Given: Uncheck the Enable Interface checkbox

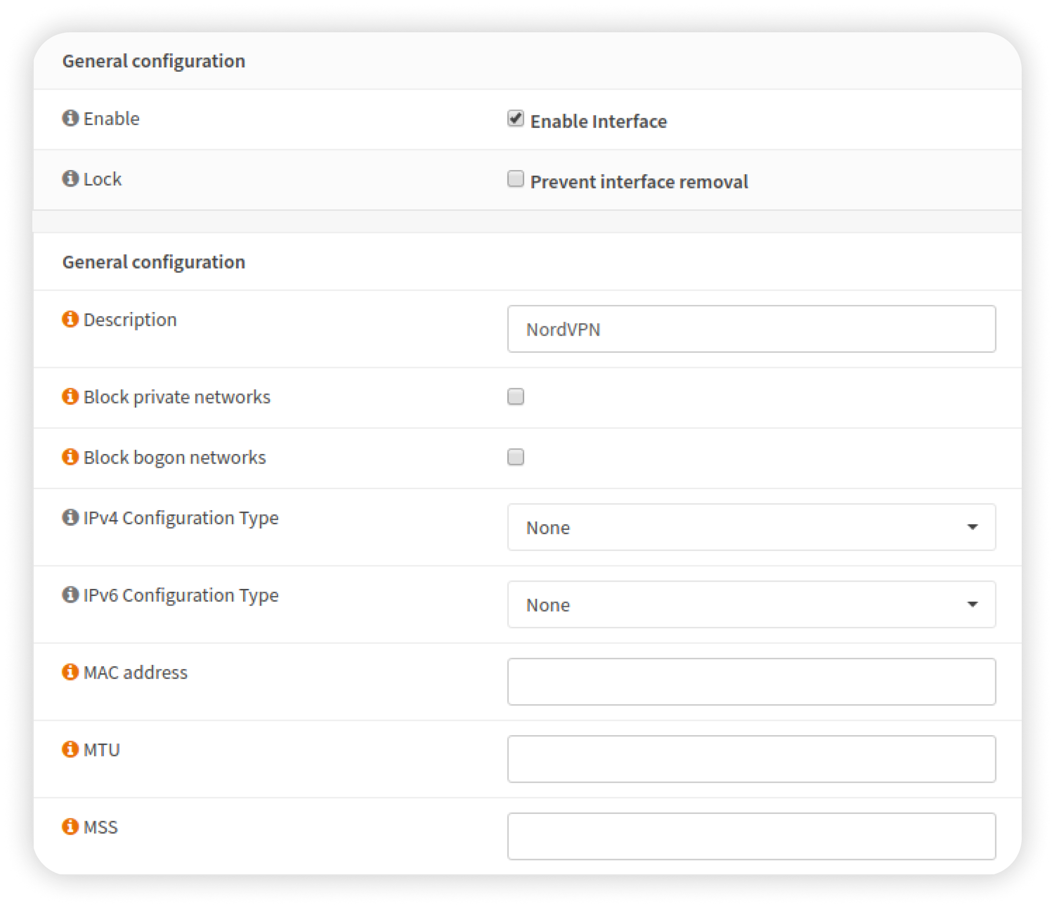Looking at the screenshot, I should (x=515, y=119).
